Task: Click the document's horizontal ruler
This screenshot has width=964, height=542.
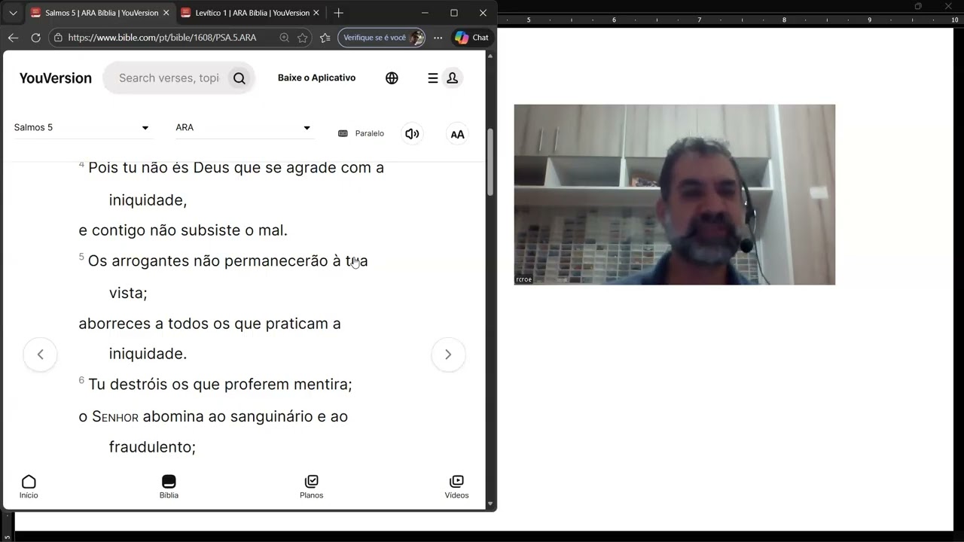Action: coord(731,20)
